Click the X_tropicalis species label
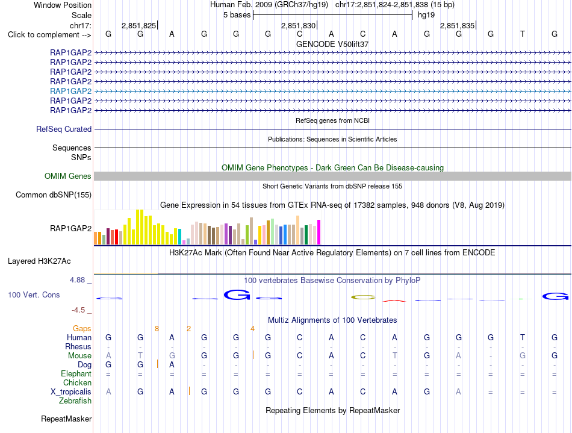 (71, 392)
